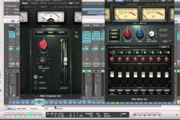180x120 pixels.
Task: Click the last VCA group trim fader
Action: coord(167,74)
